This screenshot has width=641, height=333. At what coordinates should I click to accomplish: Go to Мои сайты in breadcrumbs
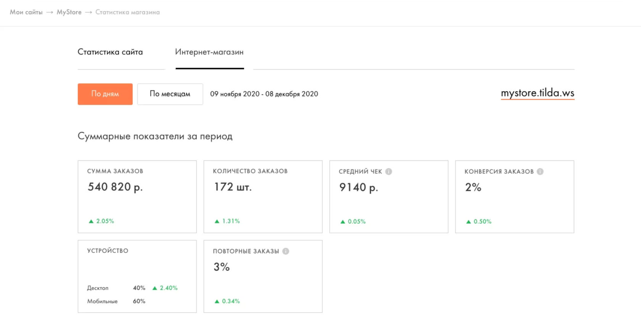(x=26, y=12)
